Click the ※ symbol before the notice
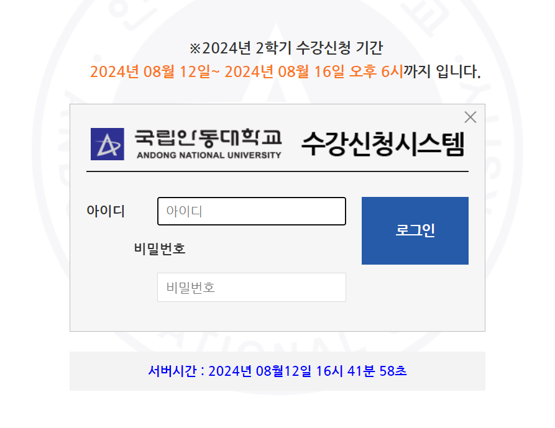Screen dimensions: 555x428 coord(195,48)
